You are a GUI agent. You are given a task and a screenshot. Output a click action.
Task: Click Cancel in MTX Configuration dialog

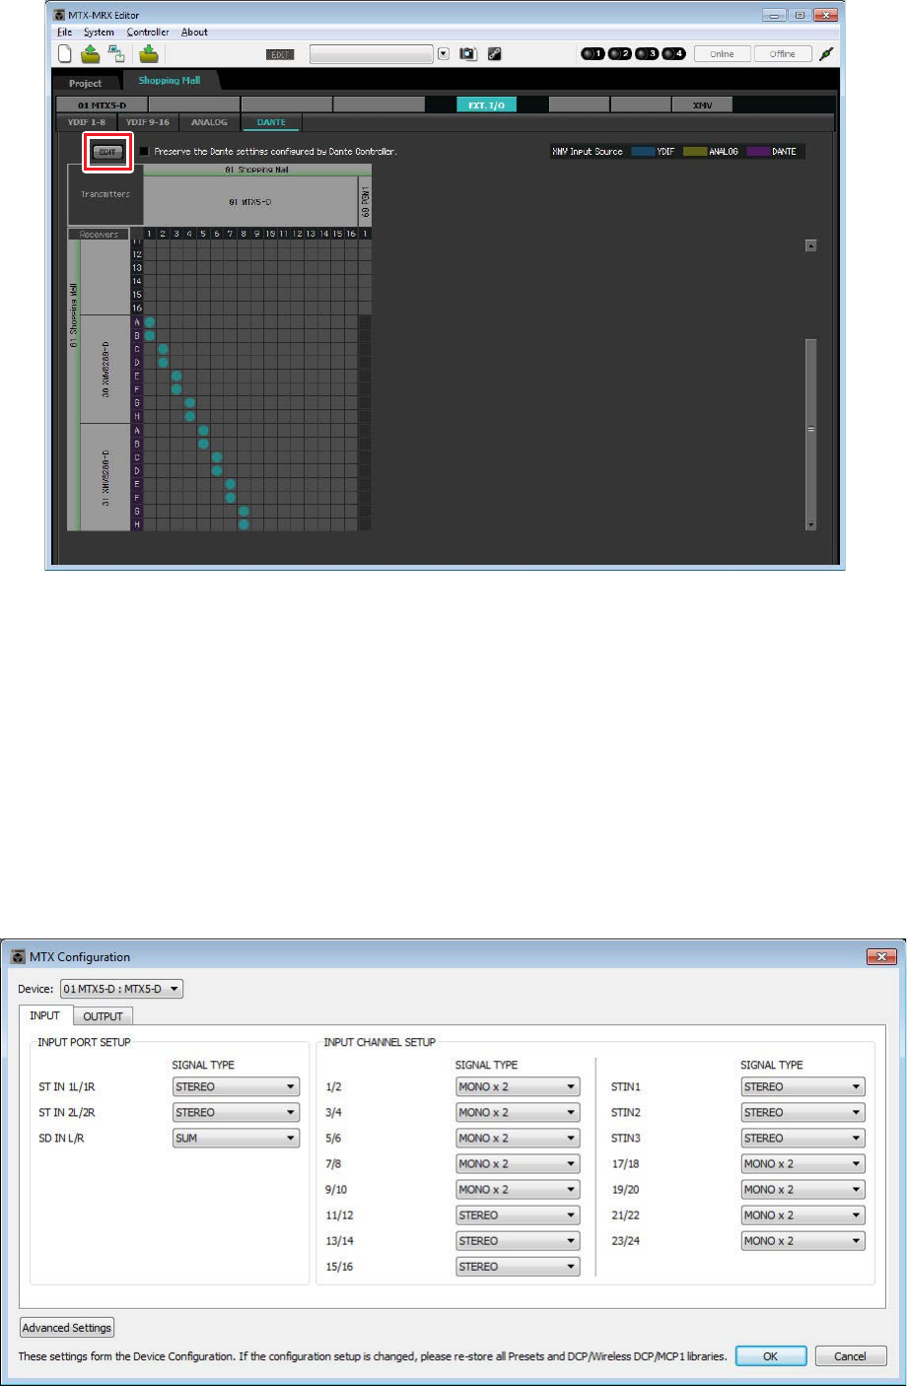pos(850,1356)
